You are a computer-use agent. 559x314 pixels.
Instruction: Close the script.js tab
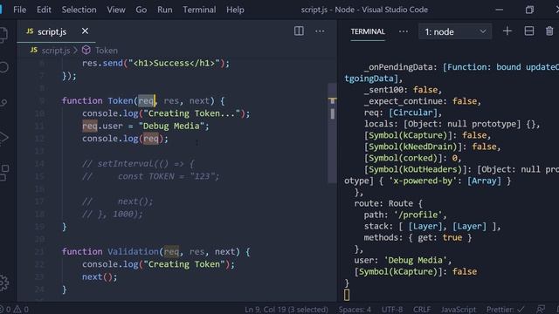point(85,31)
